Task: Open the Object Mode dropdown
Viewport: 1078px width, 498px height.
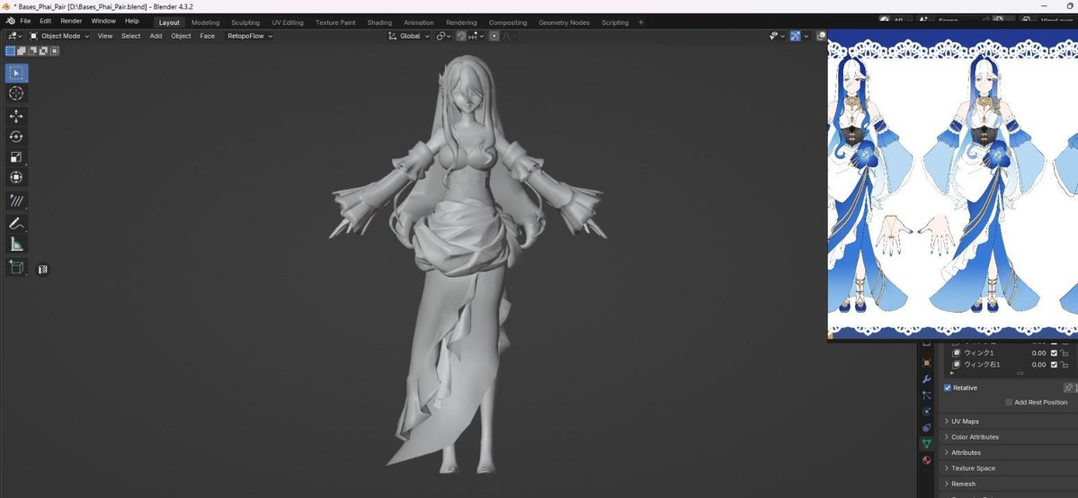Action: click(60, 36)
